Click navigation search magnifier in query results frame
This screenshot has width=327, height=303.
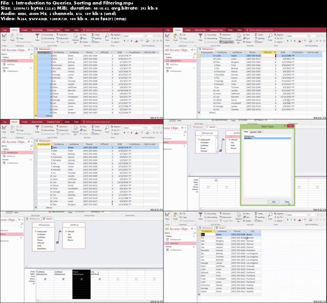click(x=194, y=233)
